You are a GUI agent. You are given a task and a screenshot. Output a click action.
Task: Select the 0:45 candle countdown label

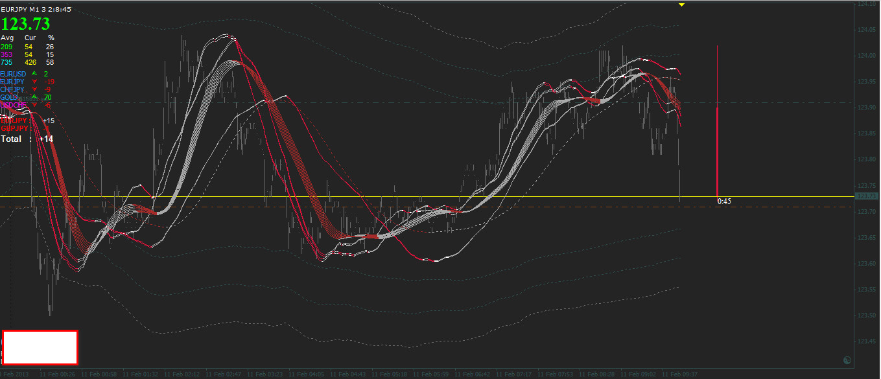724,201
